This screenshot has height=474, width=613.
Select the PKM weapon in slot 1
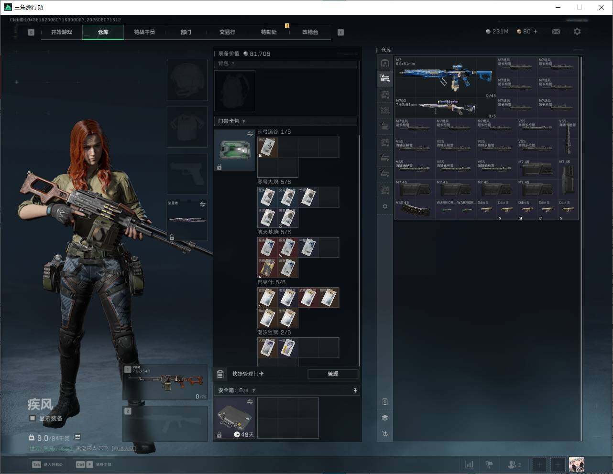pos(165,382)
